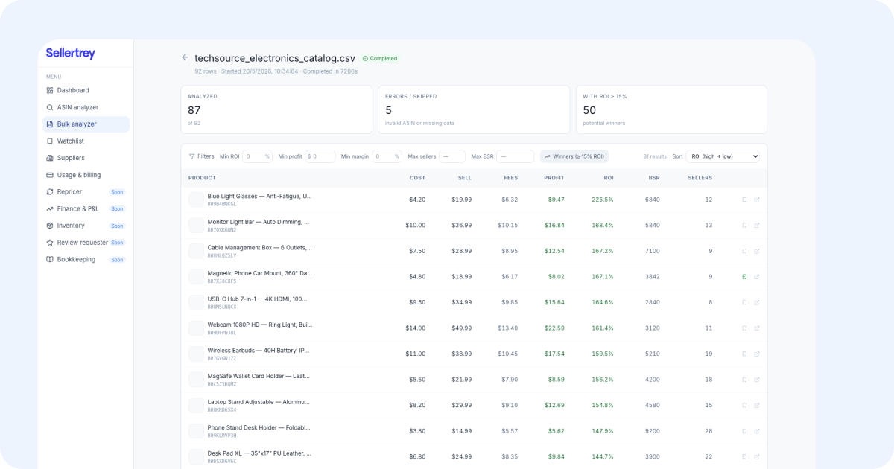The height and width of the screenshot is (469, 894).
Task: Click the Blue Light Glasses product thumbnail
Action: pyautogui.click(x=196, y=200)
